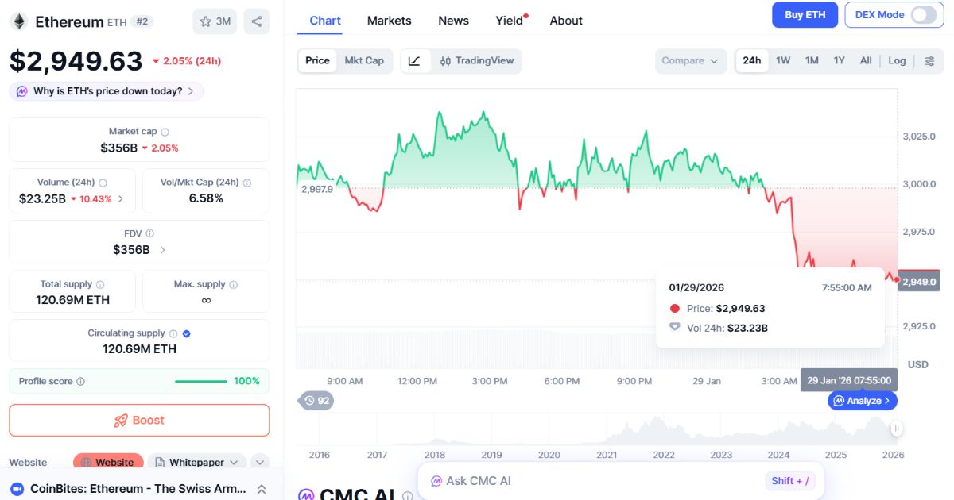The height and width of the screenshot is (500, 954).
Task: Open the Chart tab
Action: (x=325, y=21)
